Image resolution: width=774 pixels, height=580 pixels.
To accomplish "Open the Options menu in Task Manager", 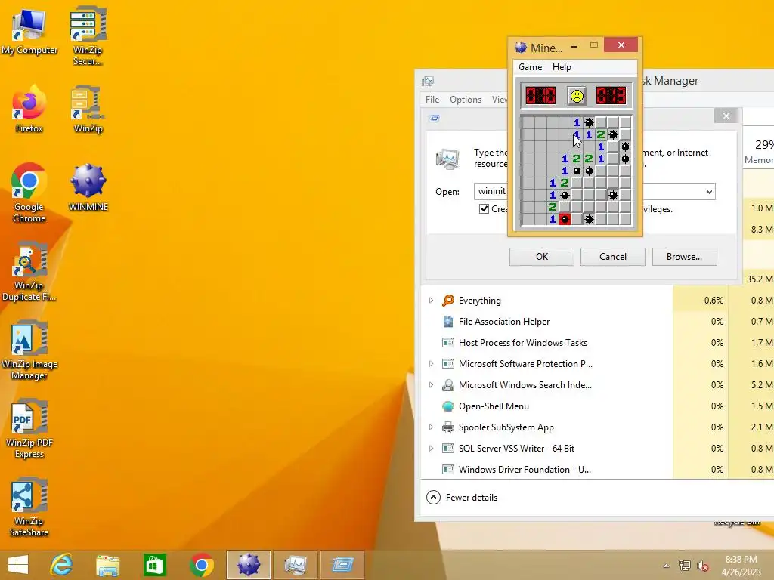I will tap(466, 100).
